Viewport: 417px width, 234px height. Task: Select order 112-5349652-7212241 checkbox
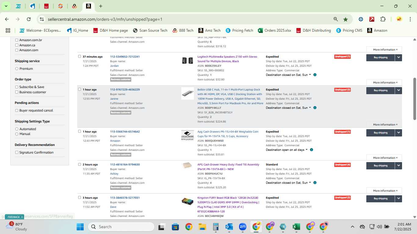(80, 56)
